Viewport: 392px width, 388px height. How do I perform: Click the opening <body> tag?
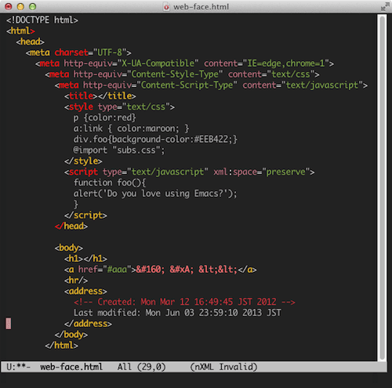click(69, 248)
